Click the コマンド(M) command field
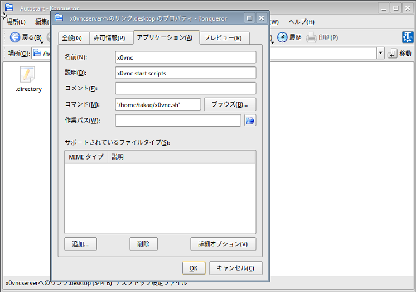Screen dimensions: 416x293 point(158,105)
